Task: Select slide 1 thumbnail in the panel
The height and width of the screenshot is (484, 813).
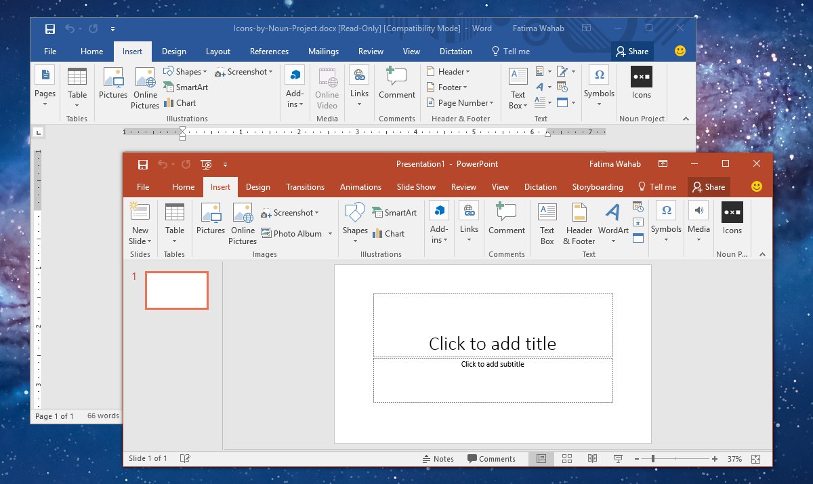Action: (177, 290)
